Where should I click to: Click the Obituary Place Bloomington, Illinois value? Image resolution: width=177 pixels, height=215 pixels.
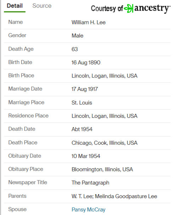[102, 169]
